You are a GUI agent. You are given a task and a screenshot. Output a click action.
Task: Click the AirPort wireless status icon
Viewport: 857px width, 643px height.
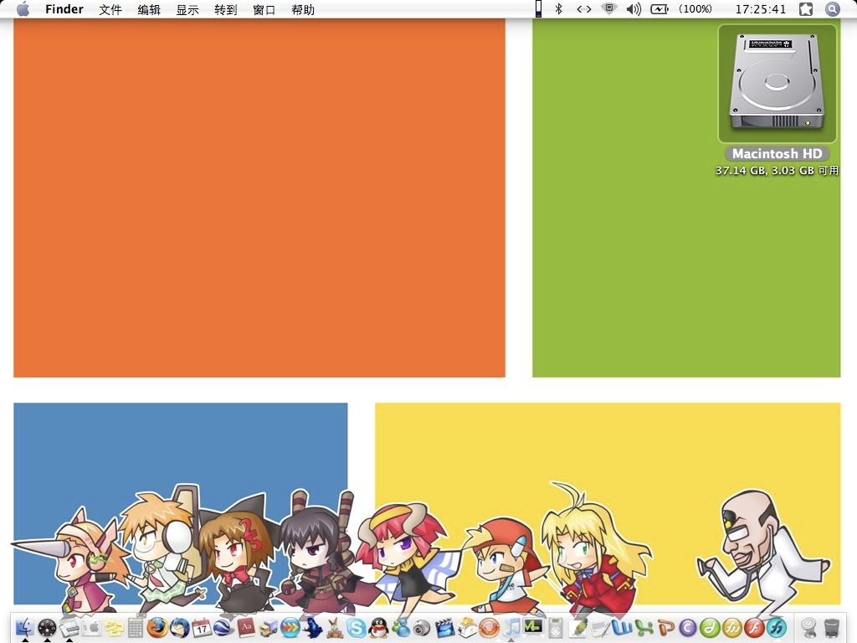(x=608, y=8)
